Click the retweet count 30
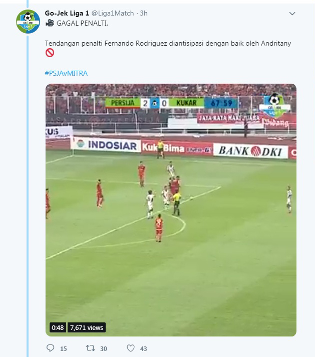 (x=104, y=348)
